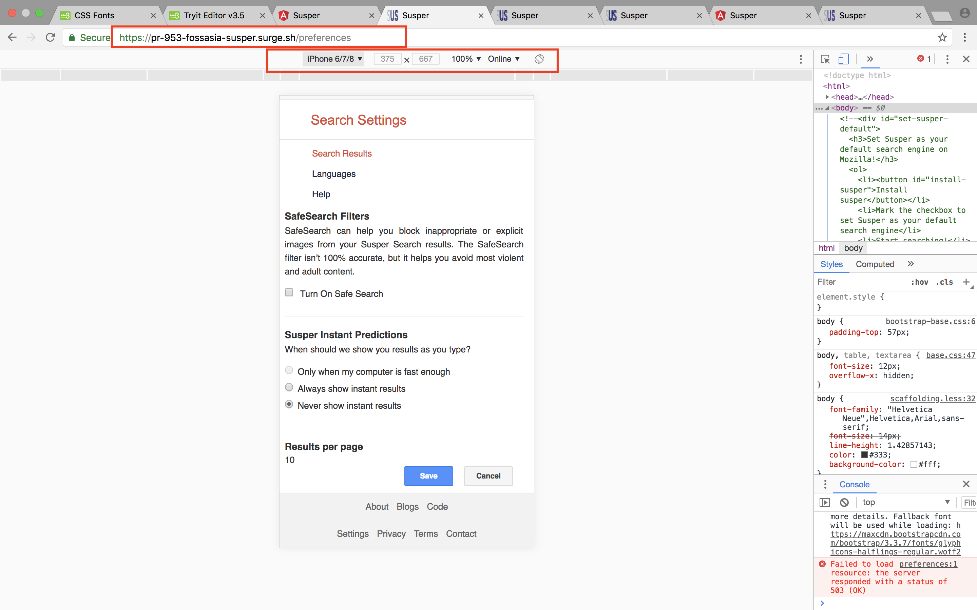Viewport: 977px width, 610px height.
Task: Select the Console drawer tab
Action: 854,485
